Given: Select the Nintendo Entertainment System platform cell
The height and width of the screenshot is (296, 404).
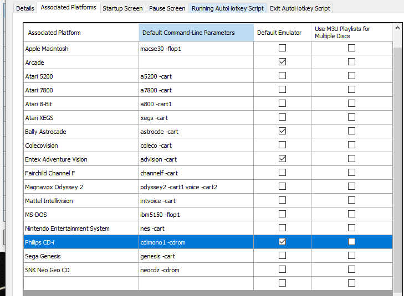Looking at the screenshot, I should (81, 229).
